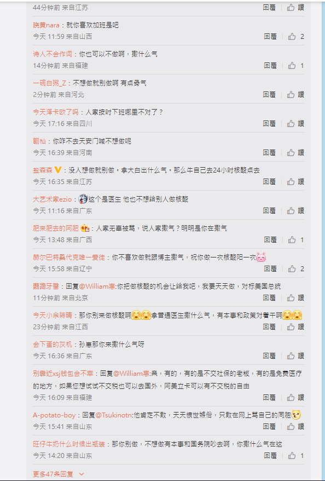Click thumbs-up on 诗人不会作词's comment
Viewport: 325px width, 481px height.
click(x=292, y=65)
